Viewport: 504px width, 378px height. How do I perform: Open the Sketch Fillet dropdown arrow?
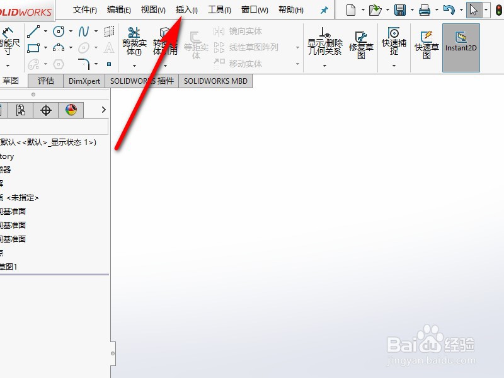pos(96,64)
